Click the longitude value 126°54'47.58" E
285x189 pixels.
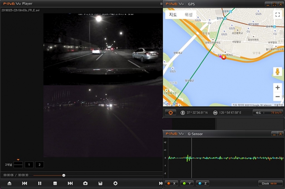230,113
